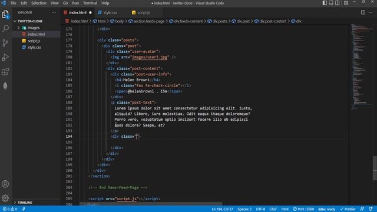Click the Port : 5500 Live Server status
The height and width of the screenshot is (212, 377).
pyautogui.click(x=303, y=209)
